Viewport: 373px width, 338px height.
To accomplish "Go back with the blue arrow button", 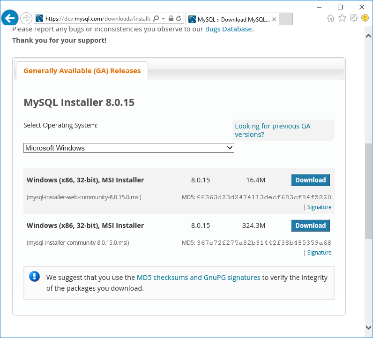I will (10, 18).
